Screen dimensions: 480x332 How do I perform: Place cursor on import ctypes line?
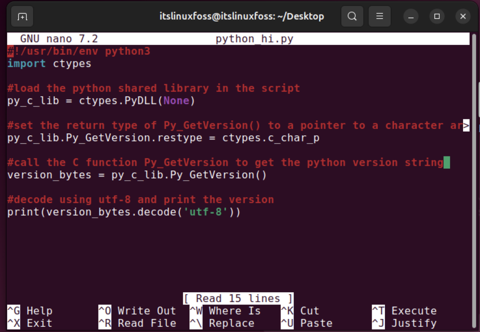tap(49, 64)
